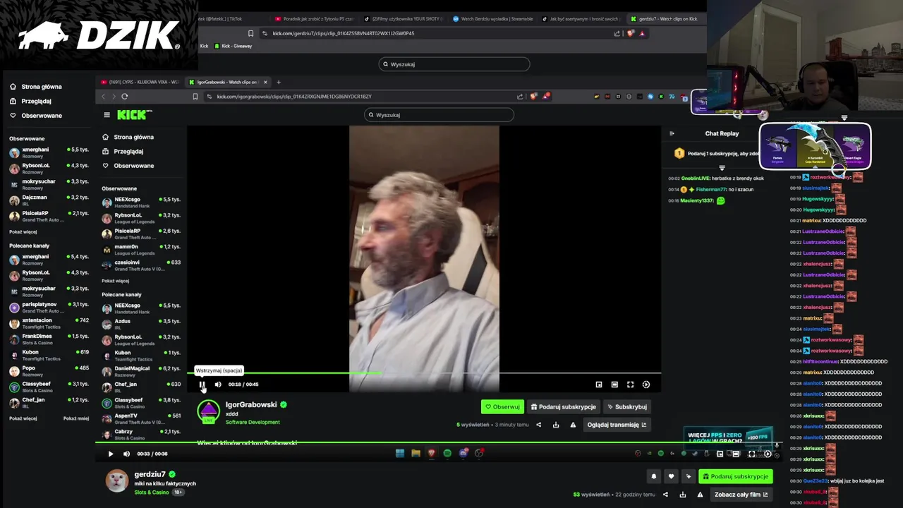Open Azdus channel in inner sidebar
Image resolution: width=903 pixels, height=508 pixels.
click(x=141, y=324)
